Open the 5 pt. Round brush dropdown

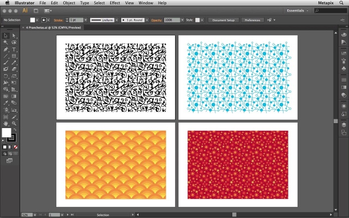tap(147, 20)
